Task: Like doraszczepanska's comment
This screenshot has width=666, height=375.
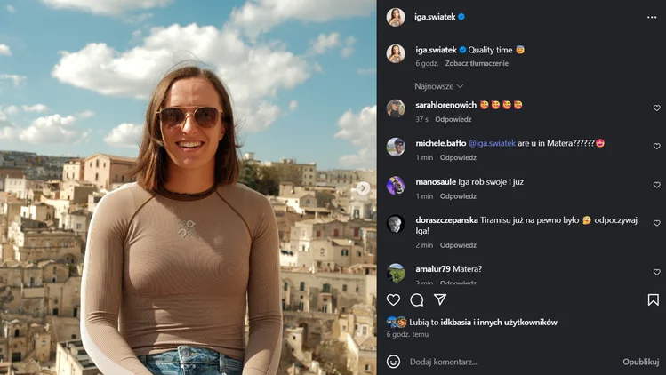Action: click(x=657, y=223)
